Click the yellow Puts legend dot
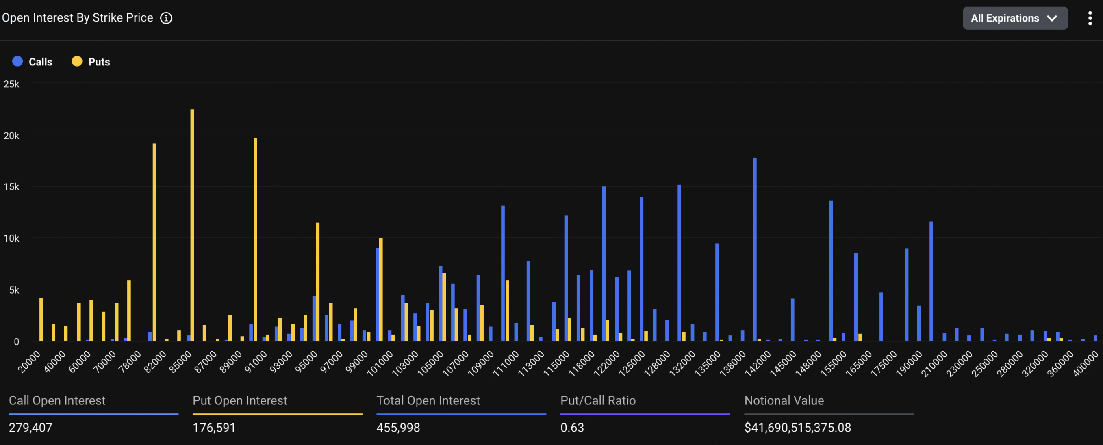This screenshot has width=1103, height=445. (x=77, y=61)
